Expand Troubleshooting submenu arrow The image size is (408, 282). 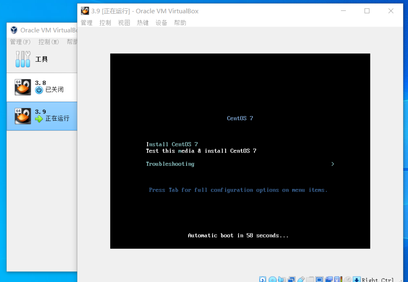(333, 164)
